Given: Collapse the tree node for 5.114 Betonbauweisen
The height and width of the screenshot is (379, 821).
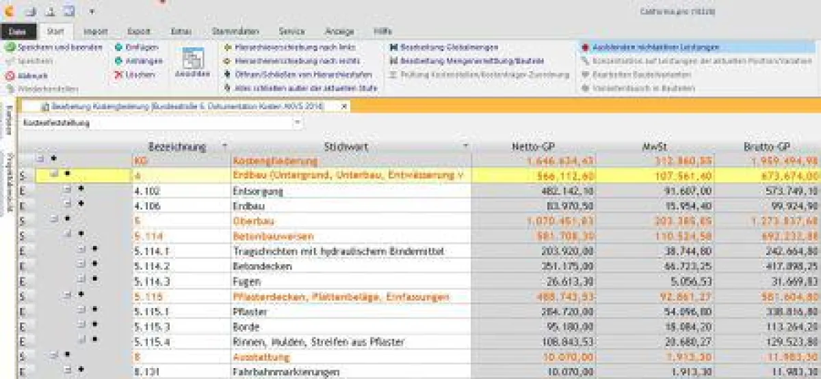Looking at the screenshot, I should tap(68, 234).
